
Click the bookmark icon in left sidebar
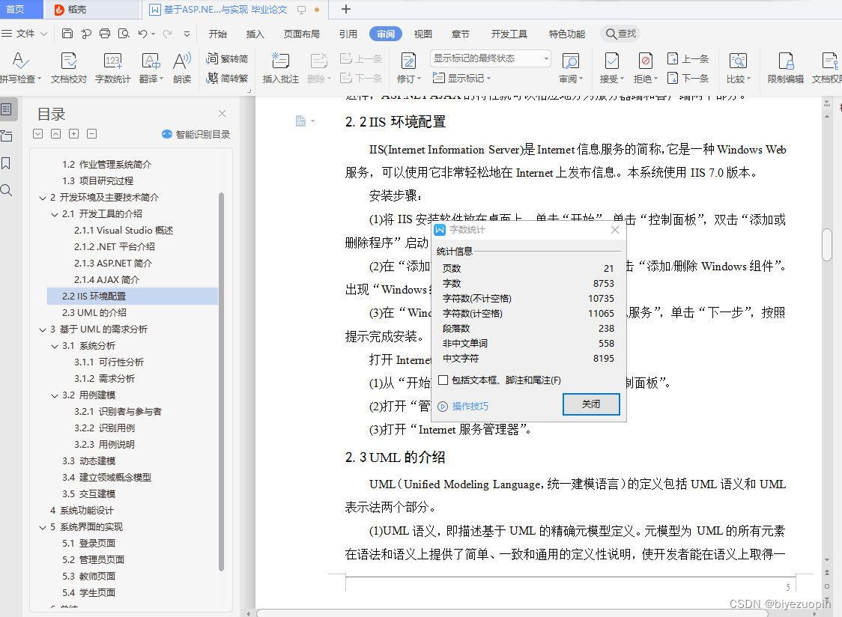[7, 163]
